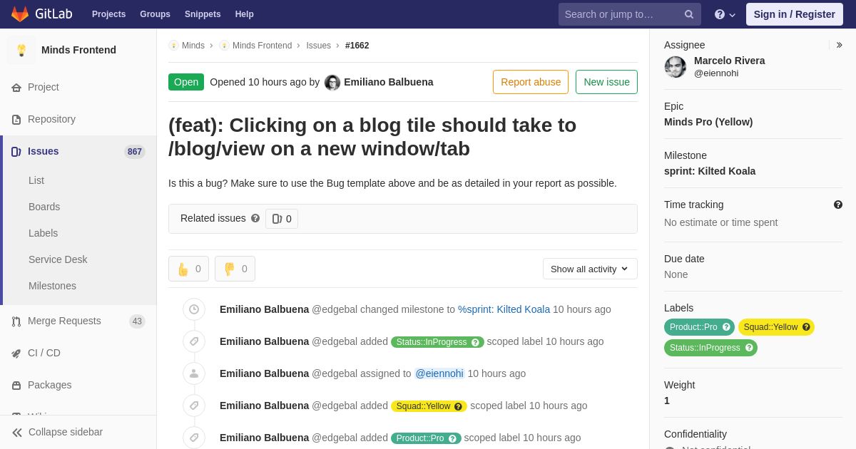Open the Groups menu
The width and height of the screenshot is (856, 449).
[155, 14]
